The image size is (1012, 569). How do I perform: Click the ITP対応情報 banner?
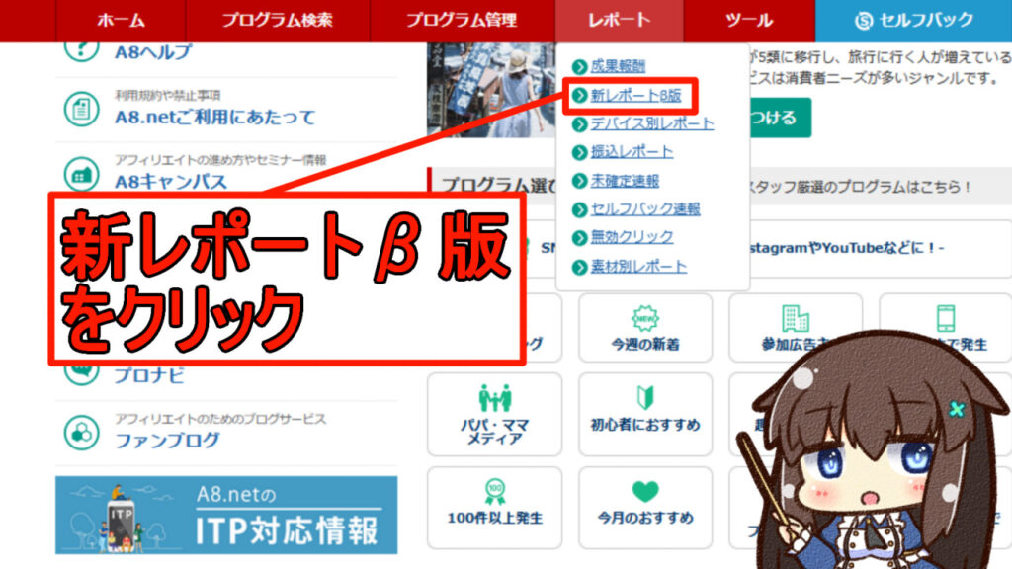(x=226, y=515)
